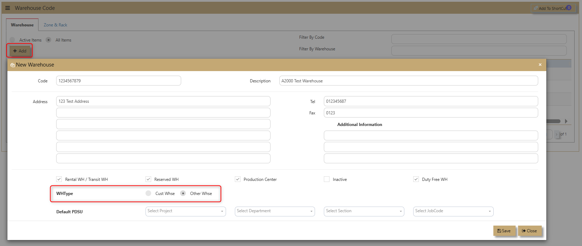582x246 pixels.
Task: Uncheck the Duty Free WH checkbox
Action: tap(416, 179)
